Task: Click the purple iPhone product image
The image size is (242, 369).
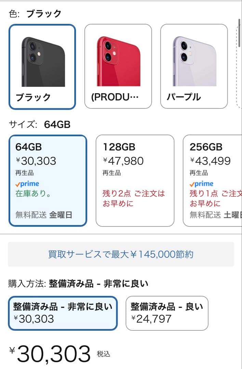Action: 193,58
